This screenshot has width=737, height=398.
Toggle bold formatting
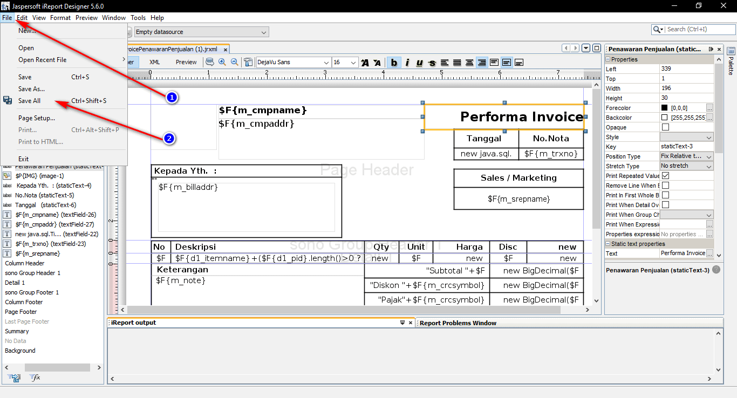pyautogui.click(x=394, y=63)
